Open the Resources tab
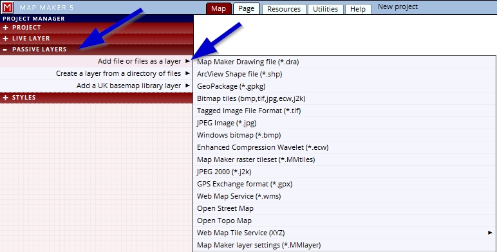The width and height of the screenshot is (497, 252). coord(284,9)
